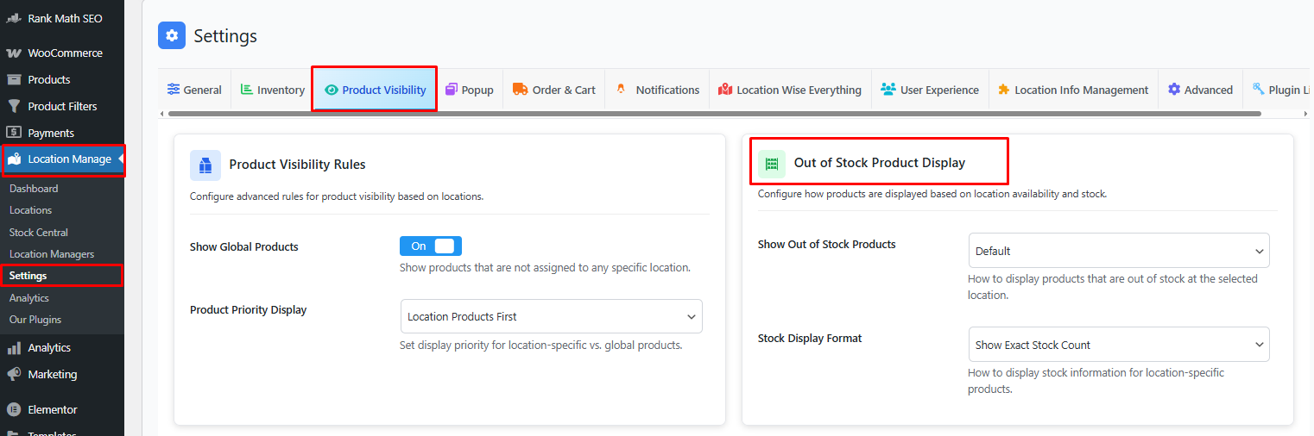The width and height of the screenshot is (1314, 436).
Task: Open the Show Out of Stock Products dropdown
Action: tap(1119, 251)
